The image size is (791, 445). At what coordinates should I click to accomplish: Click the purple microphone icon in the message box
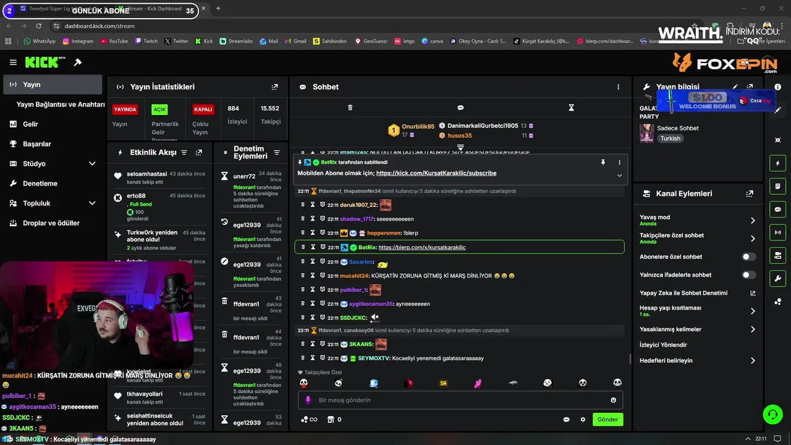(308, 400)
